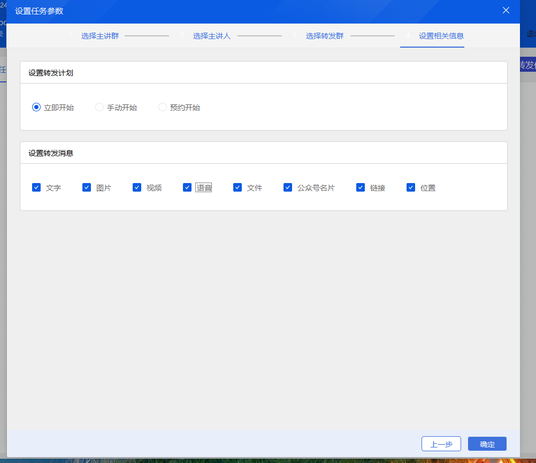Switch to step 2 选择主讲人
The image size is (536, 463).
(212, 36)
